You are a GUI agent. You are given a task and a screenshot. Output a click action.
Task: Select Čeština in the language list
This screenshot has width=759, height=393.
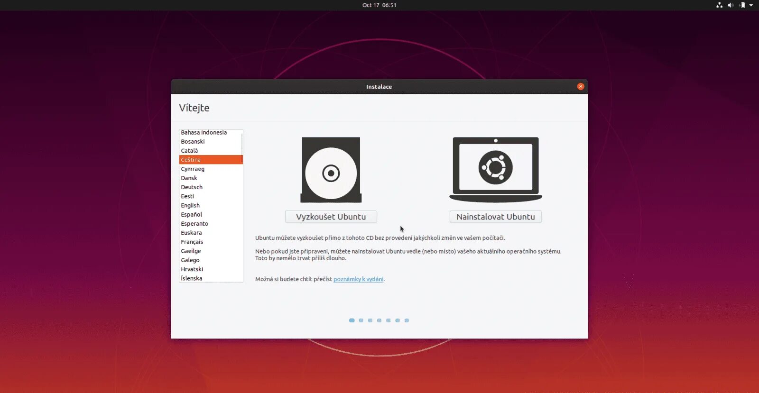pos(211,160)
